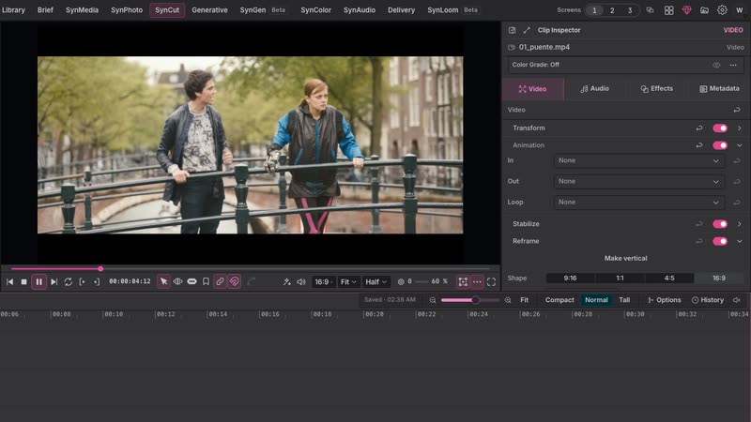This screenshot has width=751, height=422.
Task: Switch to screen 3
Action: pos(630,10)
